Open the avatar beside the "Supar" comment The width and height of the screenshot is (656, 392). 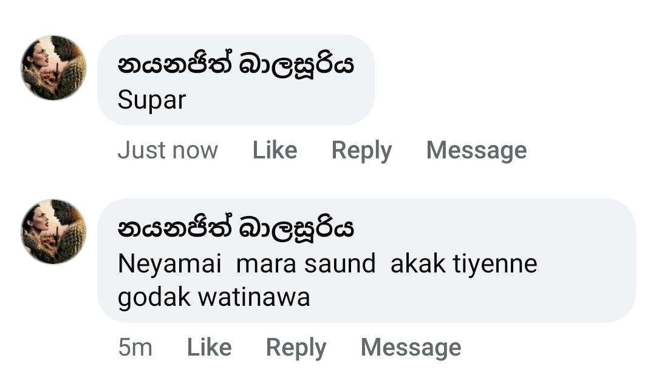(53, 68)
